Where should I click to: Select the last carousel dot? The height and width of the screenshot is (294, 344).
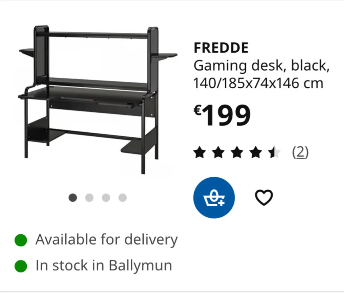point(122,197)
